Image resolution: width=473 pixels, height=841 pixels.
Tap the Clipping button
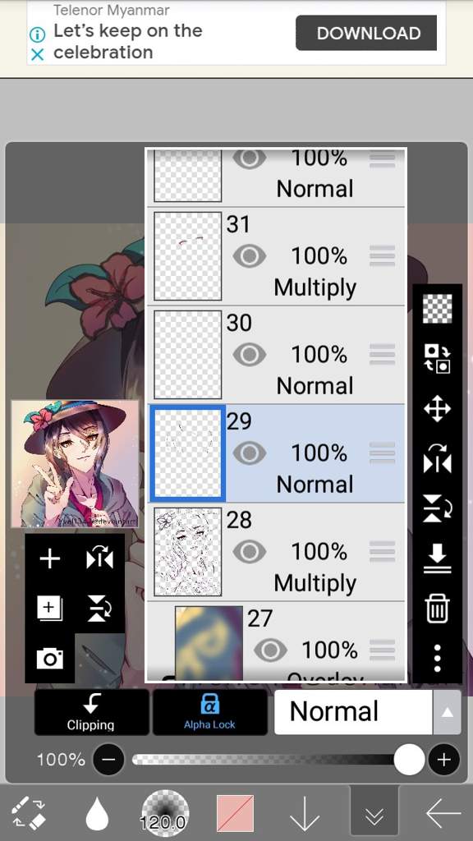(x=91, y=712)
